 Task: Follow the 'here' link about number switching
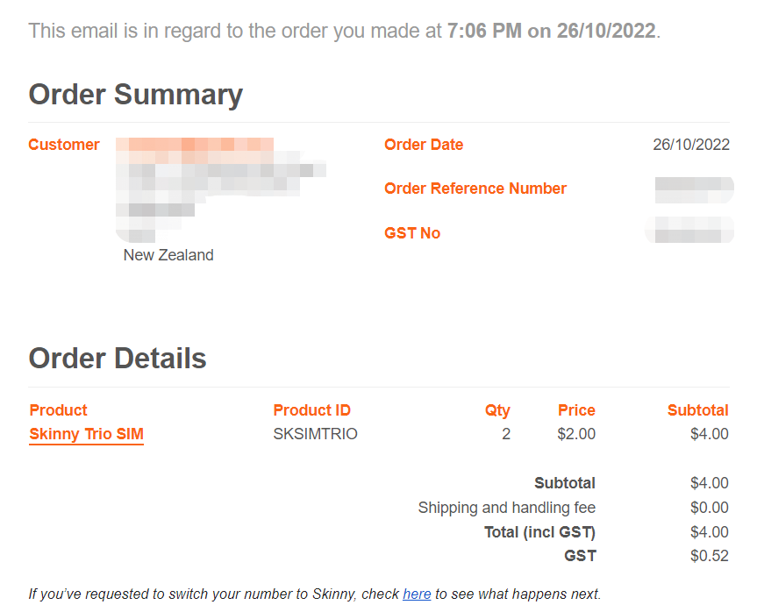417,594
